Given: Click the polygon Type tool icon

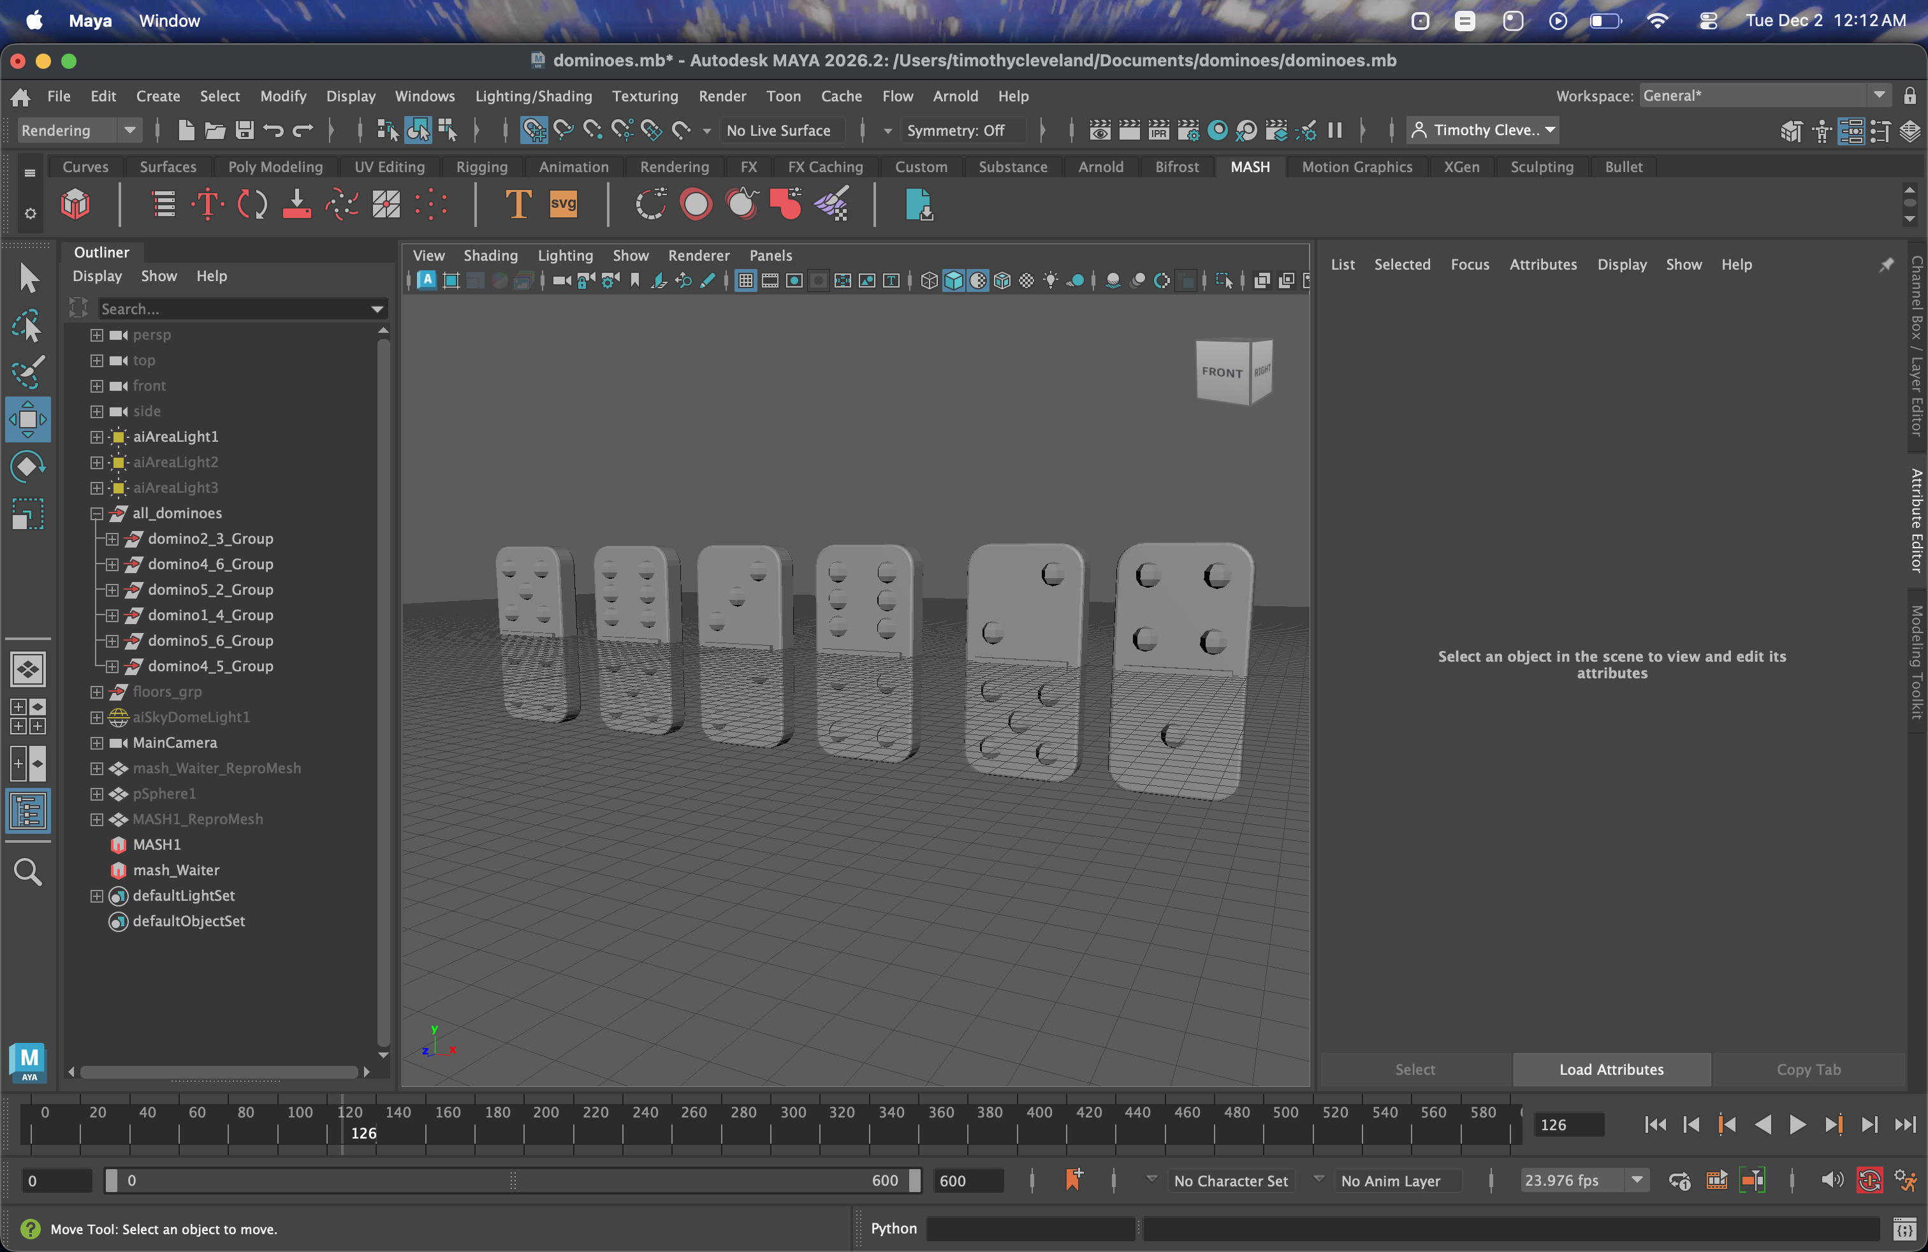Looking at the screenshot, I should pyautogui.click(x=517, y=204).
